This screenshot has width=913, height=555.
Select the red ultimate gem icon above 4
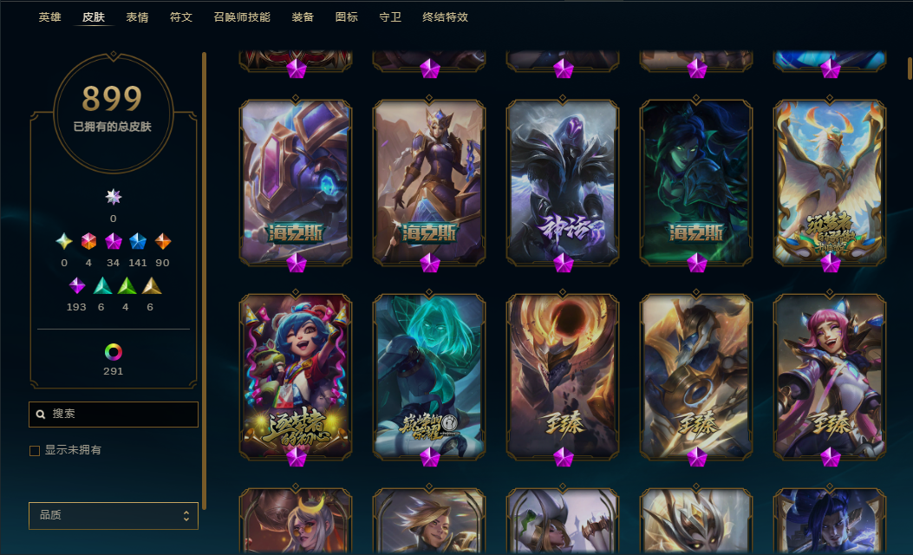(88, 240)
